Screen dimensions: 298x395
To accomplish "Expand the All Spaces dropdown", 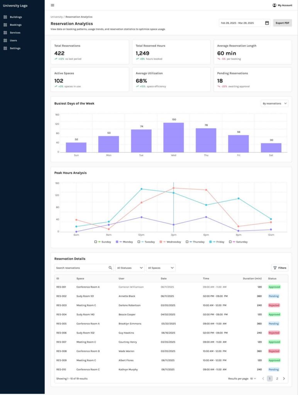I will (x=161, y=268).
